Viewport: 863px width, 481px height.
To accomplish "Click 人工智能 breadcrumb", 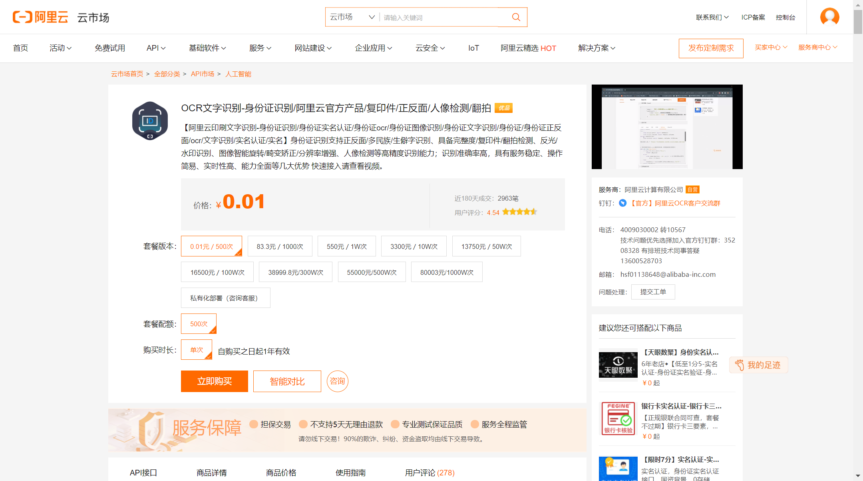I will 238,74.
